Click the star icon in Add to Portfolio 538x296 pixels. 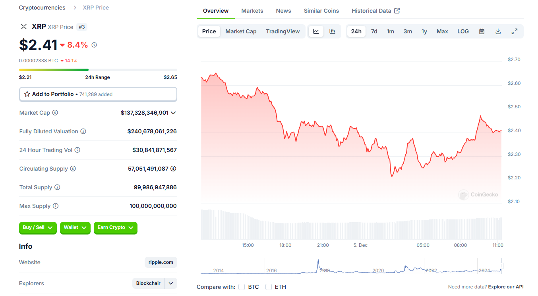point(27,94)
